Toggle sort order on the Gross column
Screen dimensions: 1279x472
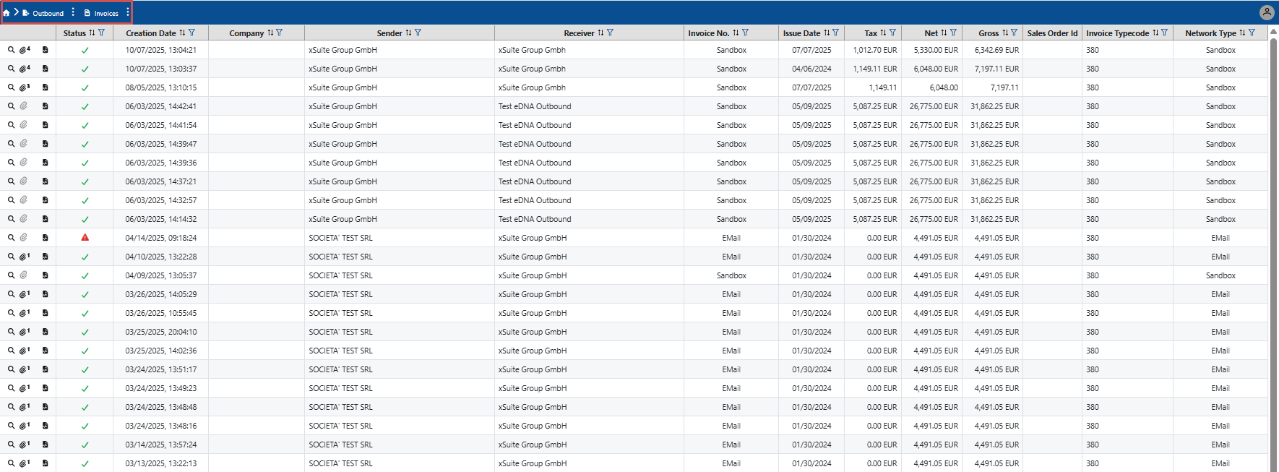pos(1005,33)
